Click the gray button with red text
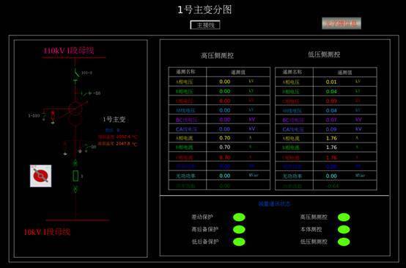 (x=342, y=23)
